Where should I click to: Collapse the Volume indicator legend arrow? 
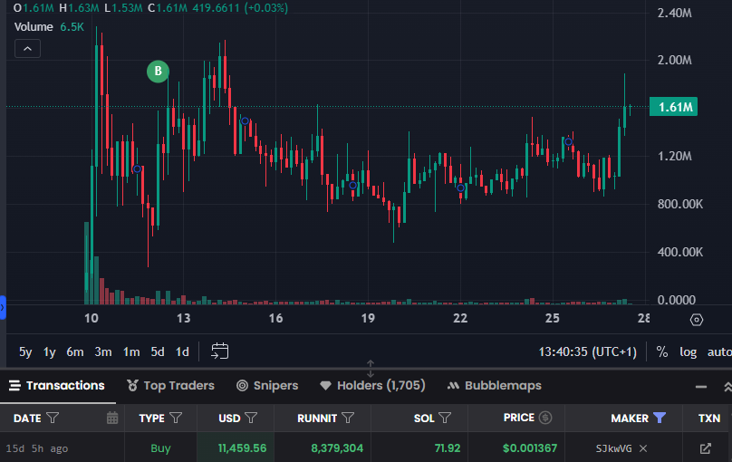point(27,49)
